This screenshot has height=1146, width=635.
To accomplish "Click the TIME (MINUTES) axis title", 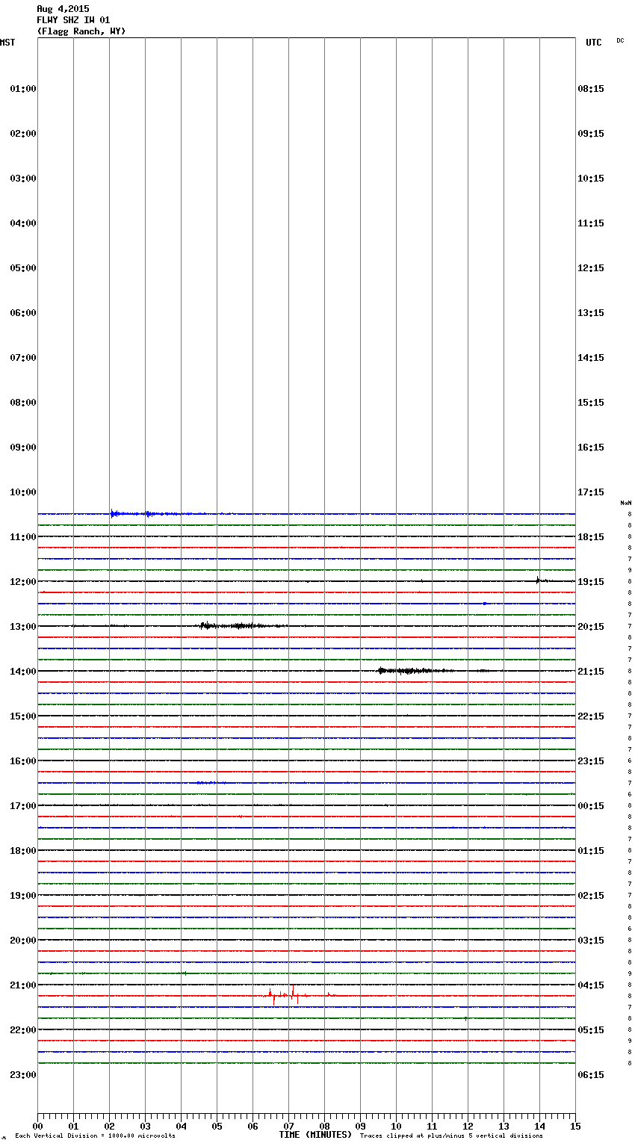I will click(315, 1135).
